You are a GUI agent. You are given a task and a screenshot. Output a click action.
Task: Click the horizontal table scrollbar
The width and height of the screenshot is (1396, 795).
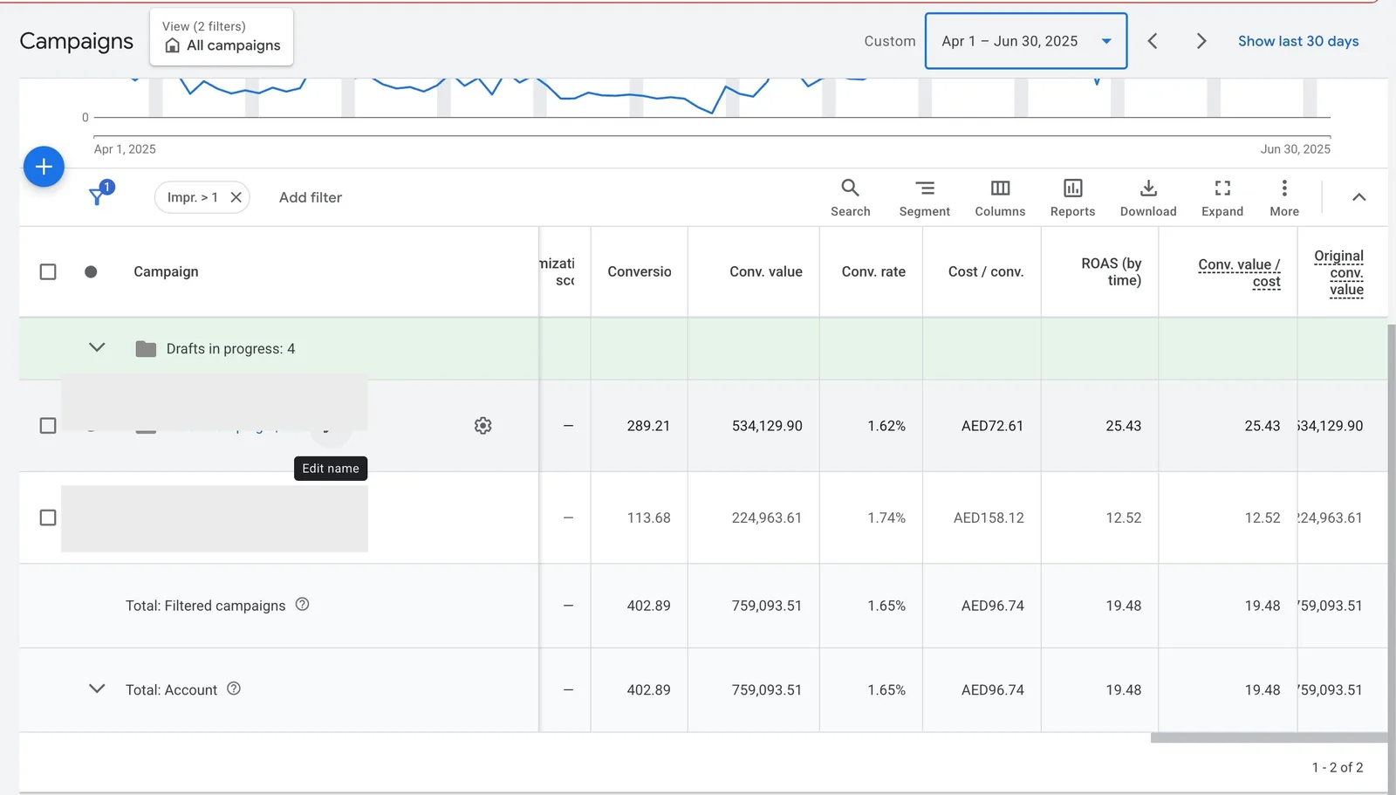[1268, 737]
